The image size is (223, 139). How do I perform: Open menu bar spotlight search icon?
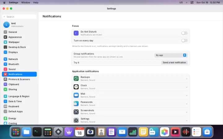point(186,2)
